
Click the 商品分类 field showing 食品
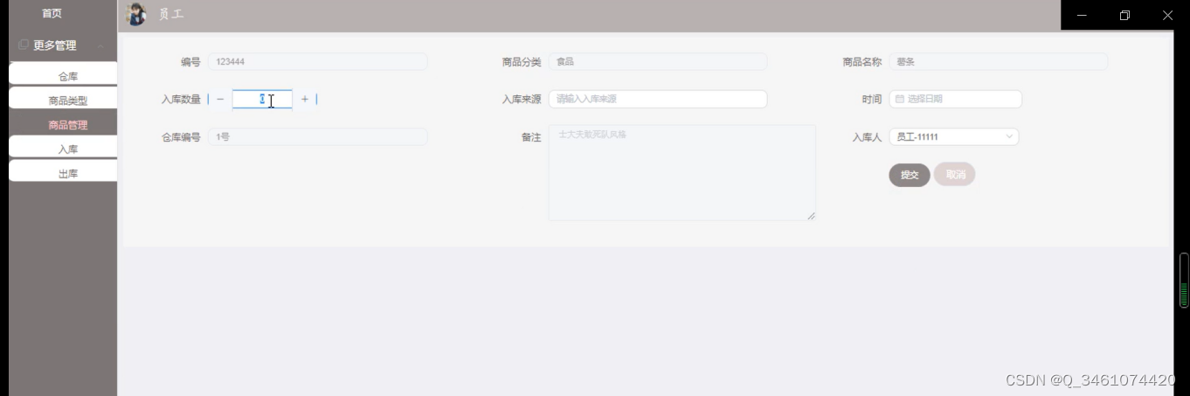(658, 61)
